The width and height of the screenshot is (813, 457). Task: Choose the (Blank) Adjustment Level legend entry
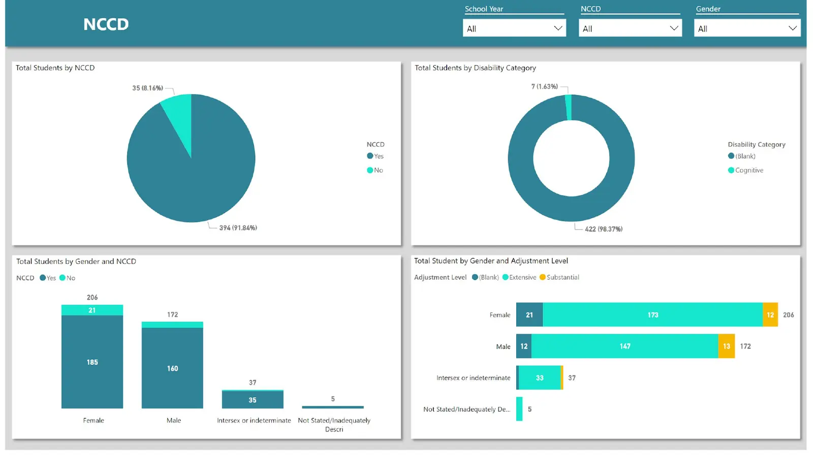(485, 277)
